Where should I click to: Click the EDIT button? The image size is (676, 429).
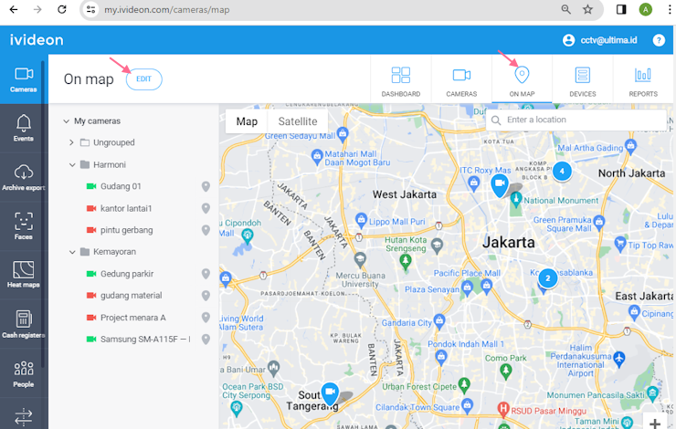pyautogui.click(x=144, y=79)
